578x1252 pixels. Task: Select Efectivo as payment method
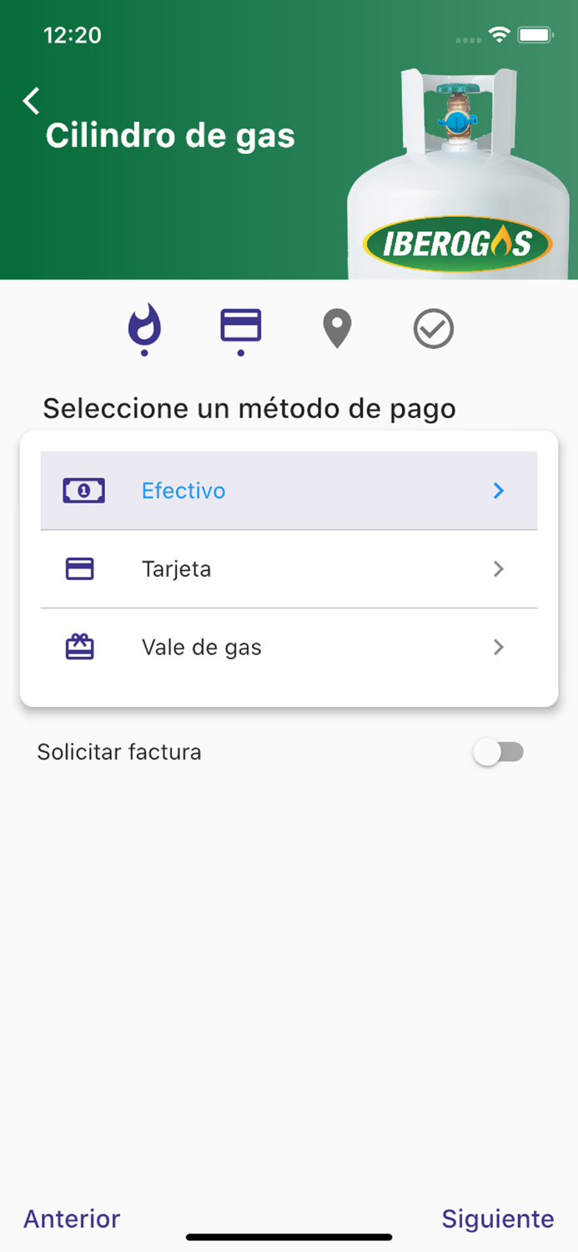[x=183, y=491]
